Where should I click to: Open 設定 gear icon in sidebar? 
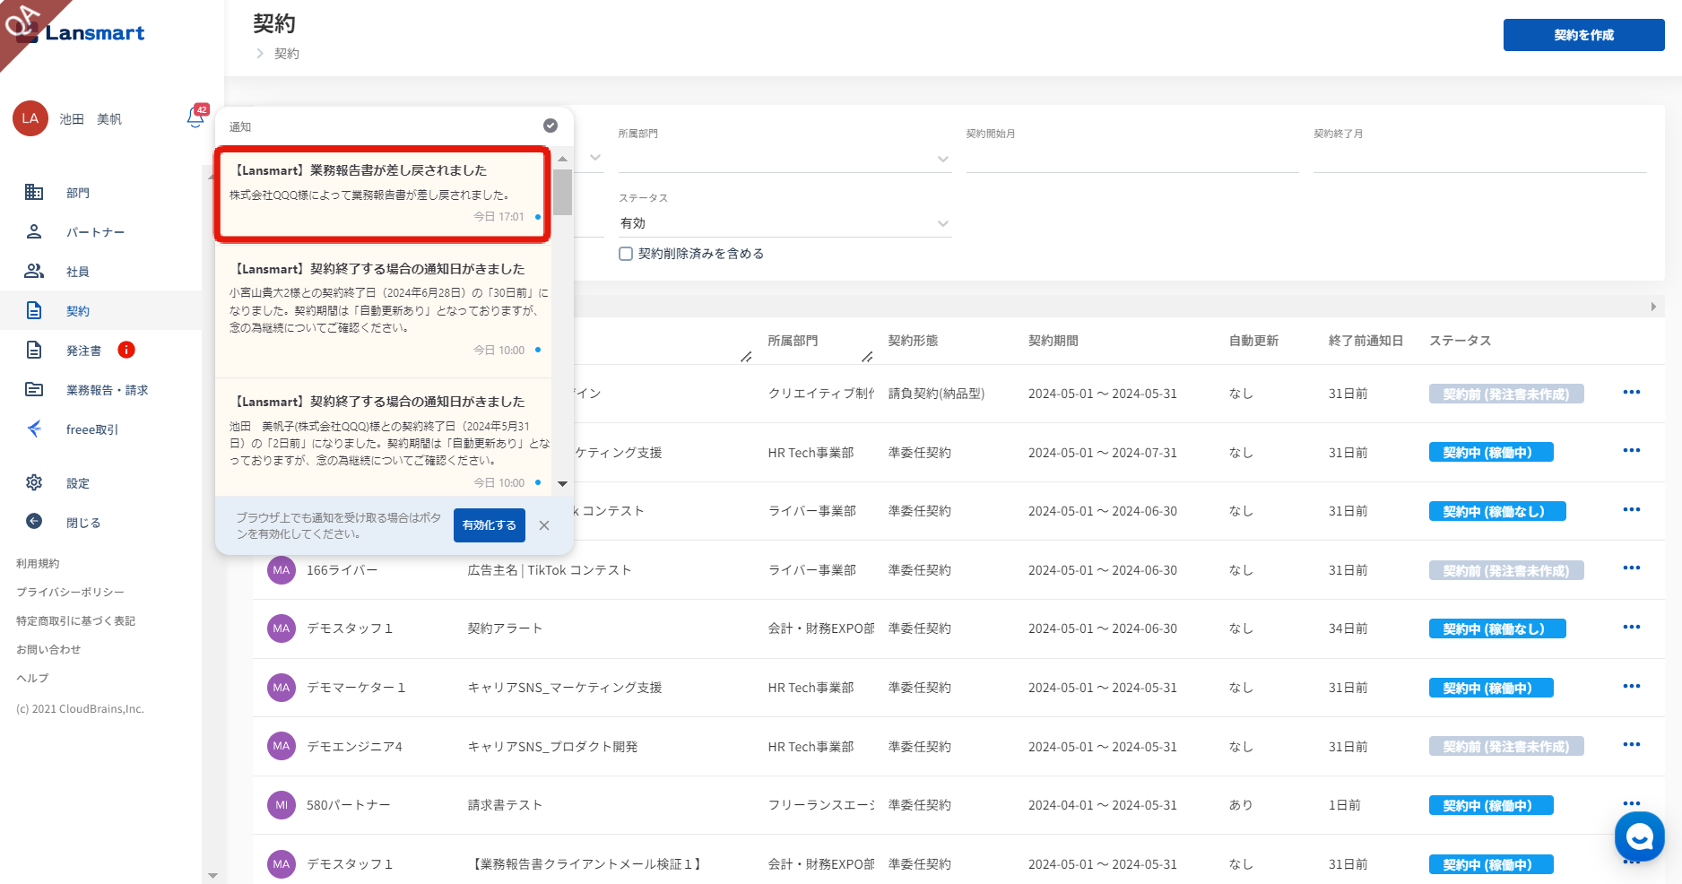point(34,483)
